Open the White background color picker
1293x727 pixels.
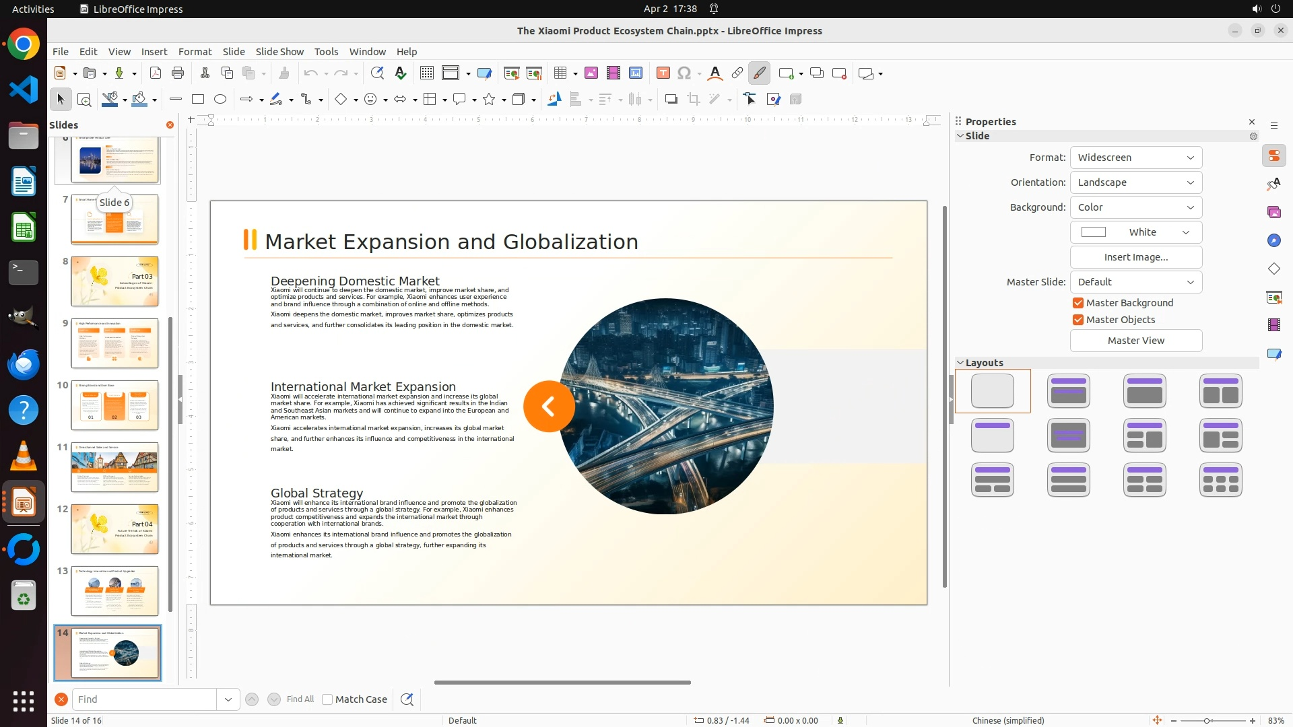click(x=1135, y=232)
